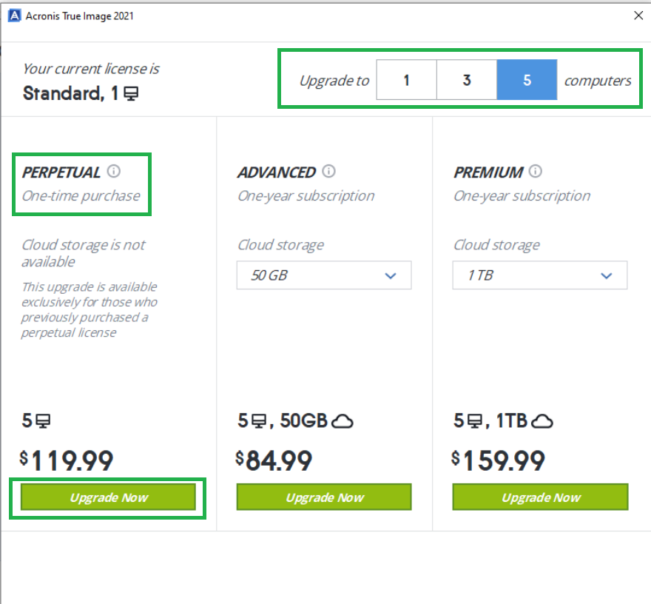
Task: Click Upgrade Now for the Perpetual plan
Action: pos(107,497)
